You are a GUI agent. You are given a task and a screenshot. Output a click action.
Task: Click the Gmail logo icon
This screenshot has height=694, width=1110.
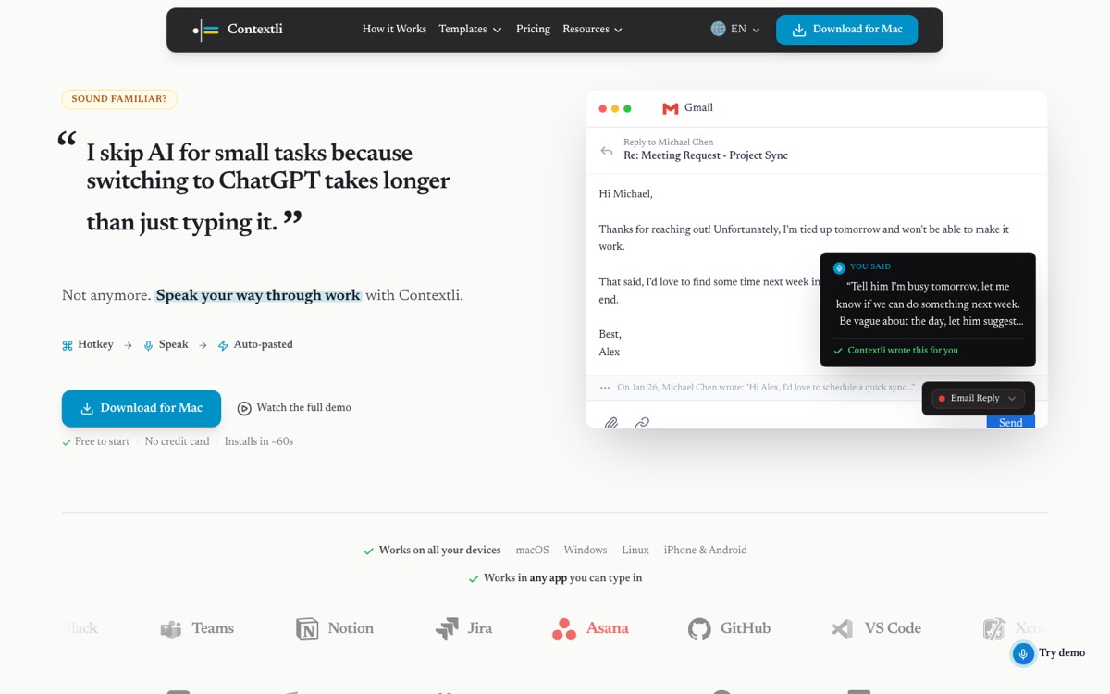tap(671, 108)
